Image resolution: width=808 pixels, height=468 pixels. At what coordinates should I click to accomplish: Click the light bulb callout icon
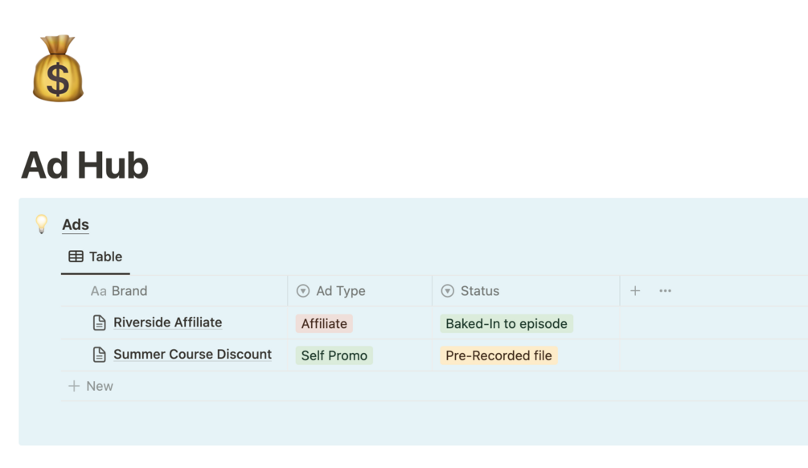41,224
